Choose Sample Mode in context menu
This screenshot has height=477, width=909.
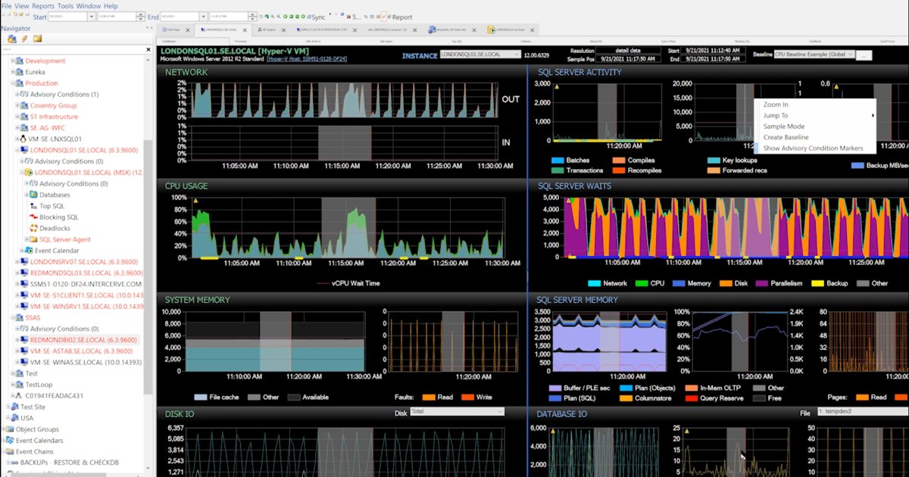[x=784, y=126]
